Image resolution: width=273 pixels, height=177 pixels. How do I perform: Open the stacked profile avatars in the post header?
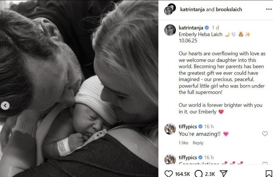[x=170, y=9]
